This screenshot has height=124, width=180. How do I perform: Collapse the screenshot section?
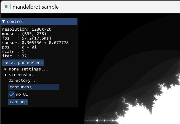click(6, 75)
